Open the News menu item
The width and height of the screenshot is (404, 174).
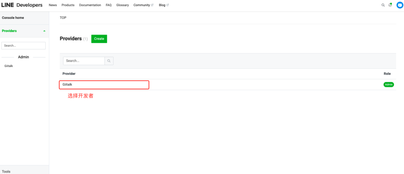point(53,5)
